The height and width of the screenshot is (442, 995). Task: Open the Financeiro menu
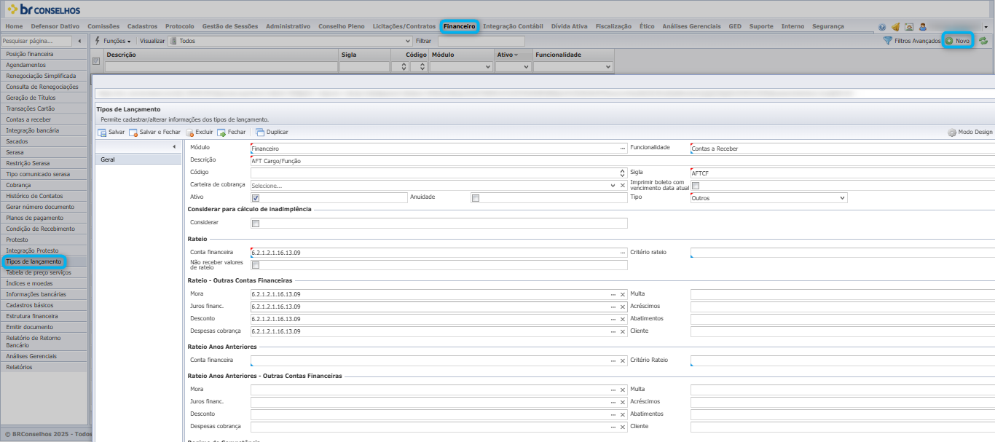click(460, 26)
